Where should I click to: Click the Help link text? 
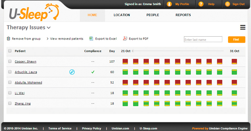pos(211,4)
